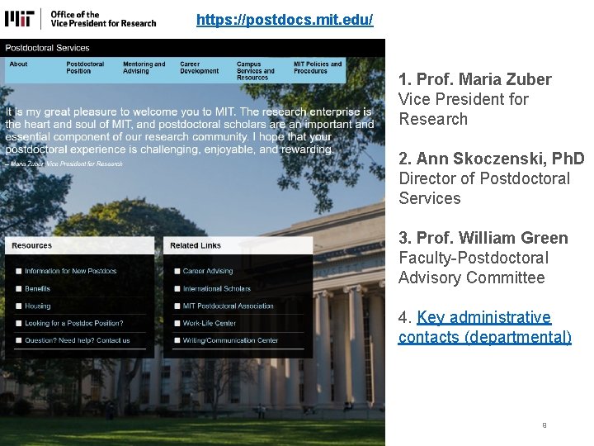Click the bullet beside Information for New Postdocs
This screenshot has height=446, width=594.
pyautogui.click(x=18, y=271)
